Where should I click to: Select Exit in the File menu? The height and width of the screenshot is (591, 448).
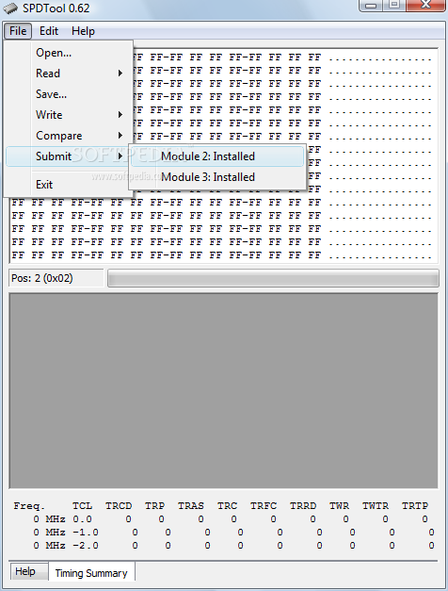coord(69,185)
